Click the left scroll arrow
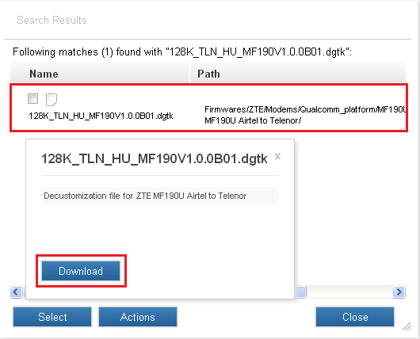 pyautogui.click(x=16, y=291)
